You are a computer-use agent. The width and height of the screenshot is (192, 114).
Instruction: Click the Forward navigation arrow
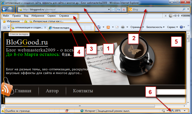click(x=10, y=9)
